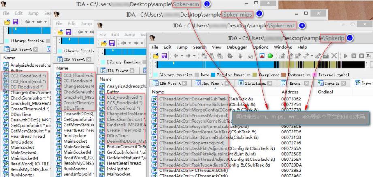Switch to Enums tab
This screenshot has width=373, height=177.
(x=295, y=83)
